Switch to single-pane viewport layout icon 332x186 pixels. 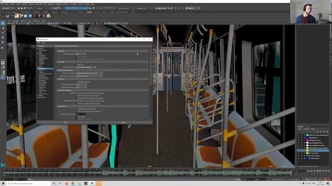pyautogui.click(x=3, y=63)
